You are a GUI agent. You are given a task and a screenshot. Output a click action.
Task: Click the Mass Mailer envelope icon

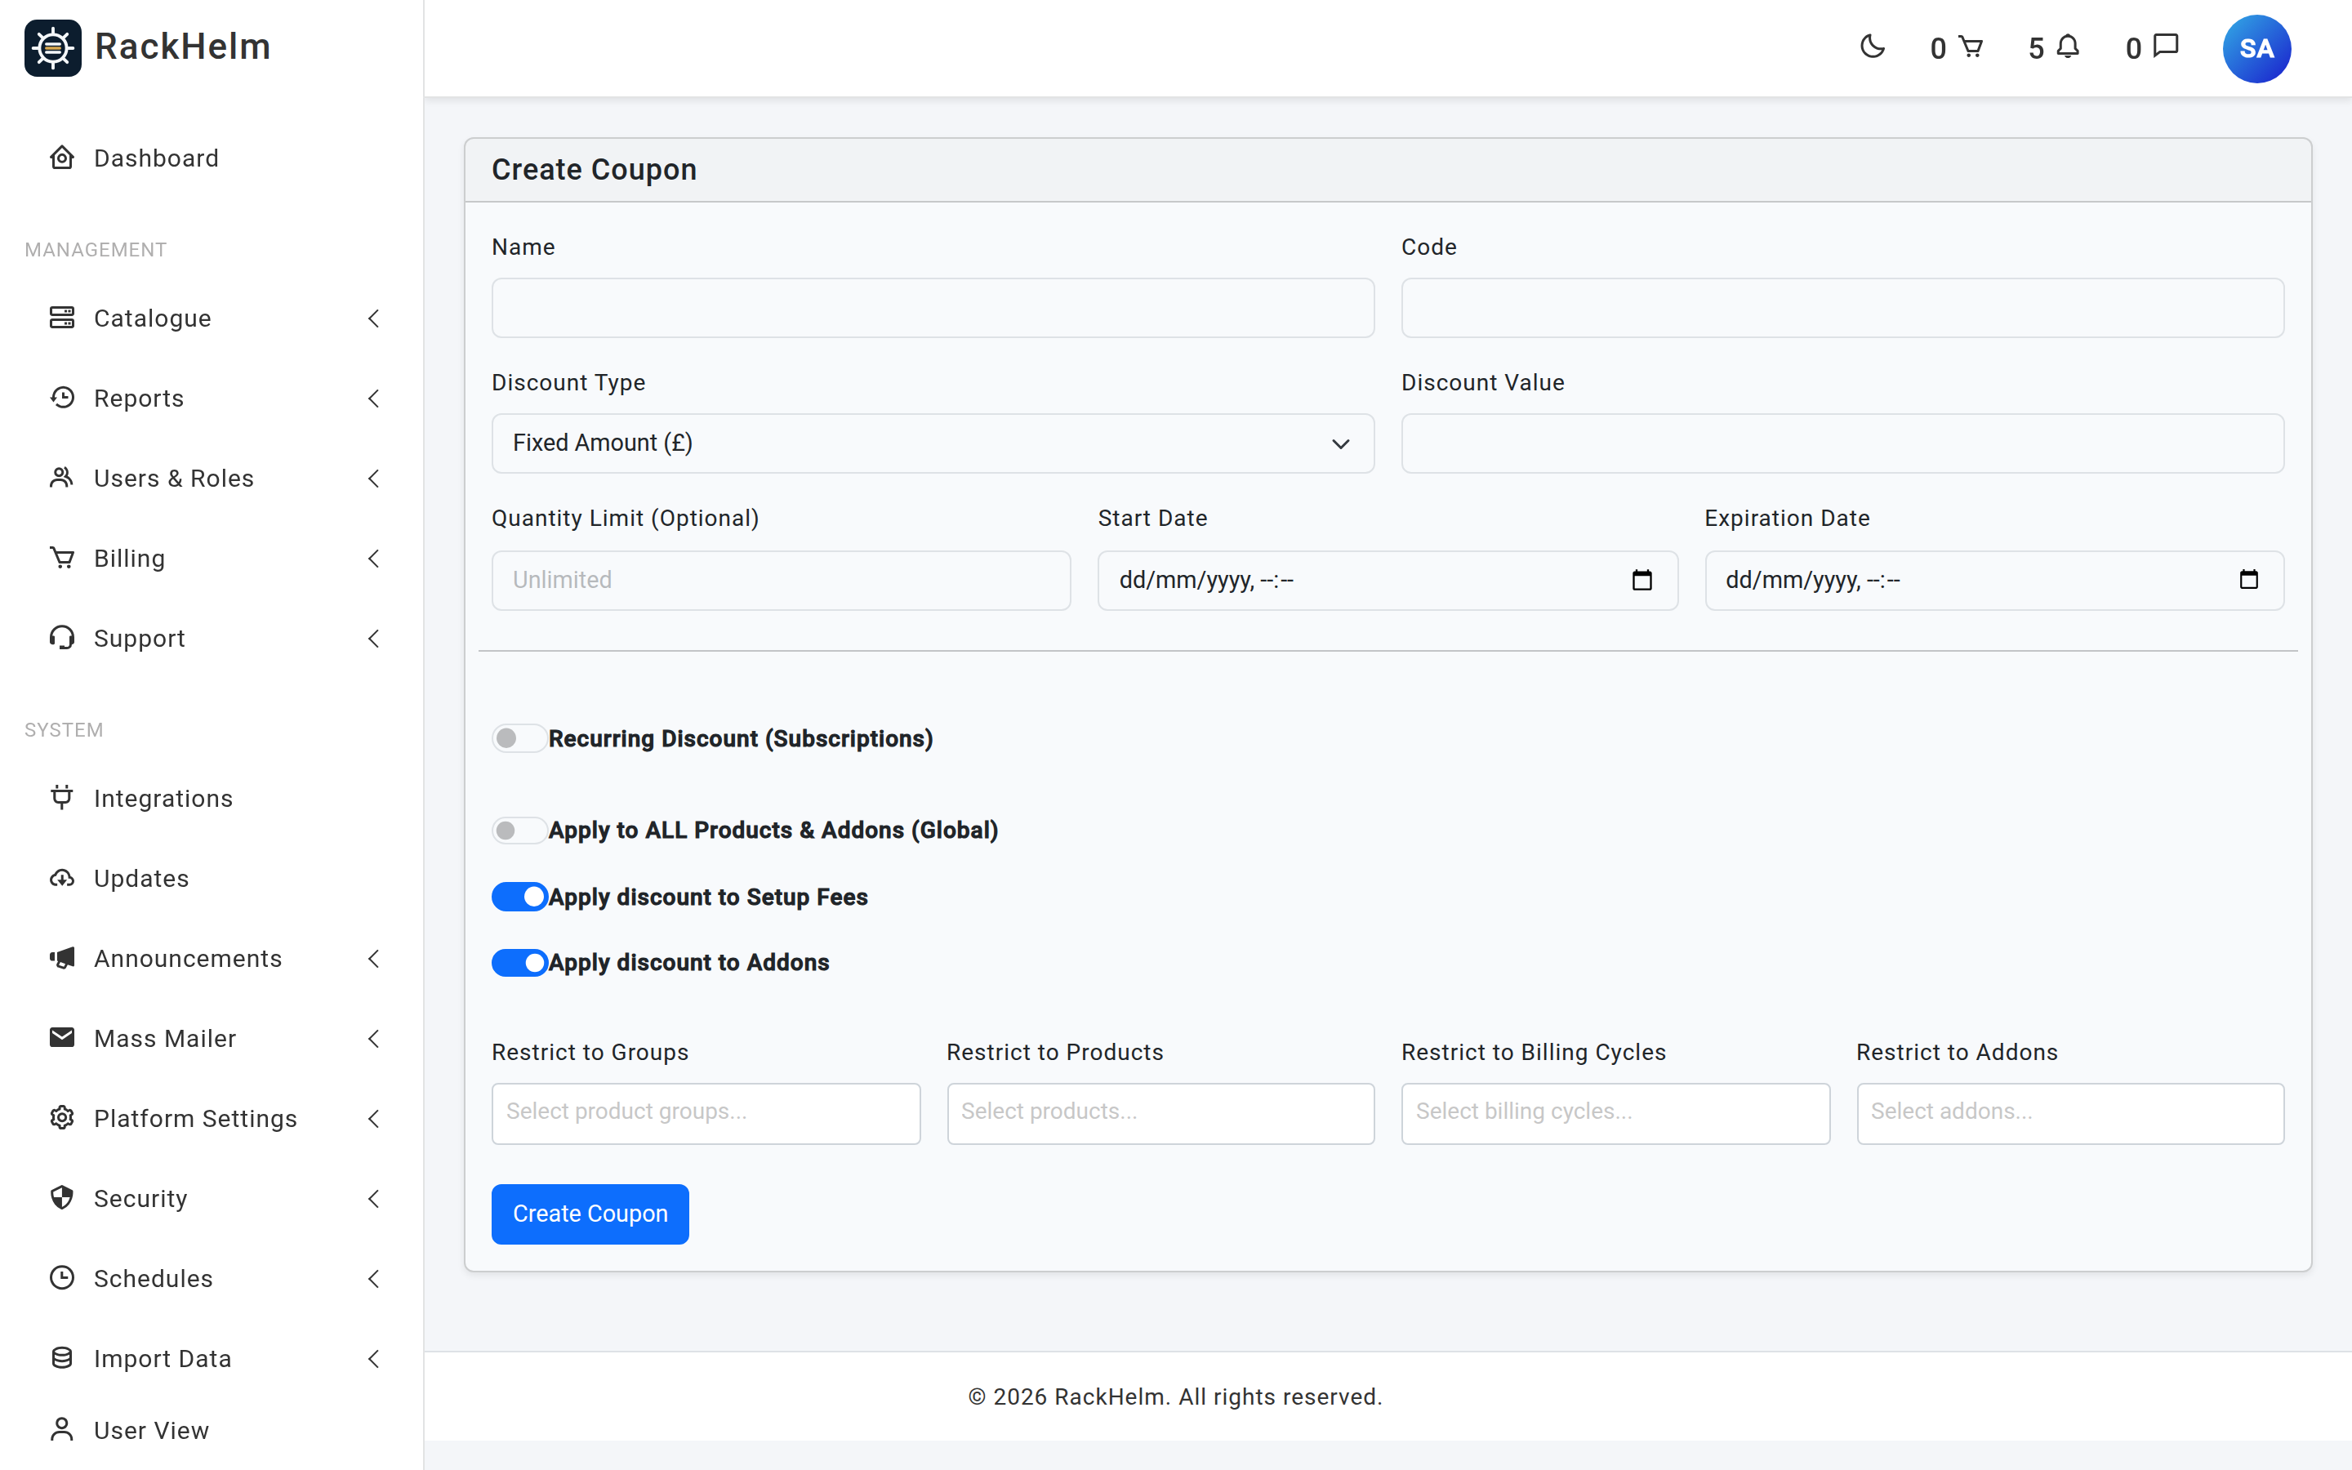[62, 1037]
